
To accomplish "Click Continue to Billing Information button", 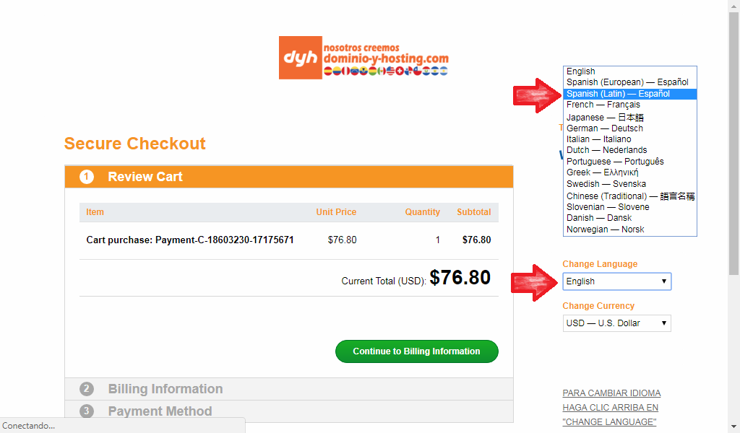I will pyautogui.click(x=417, y=351).
